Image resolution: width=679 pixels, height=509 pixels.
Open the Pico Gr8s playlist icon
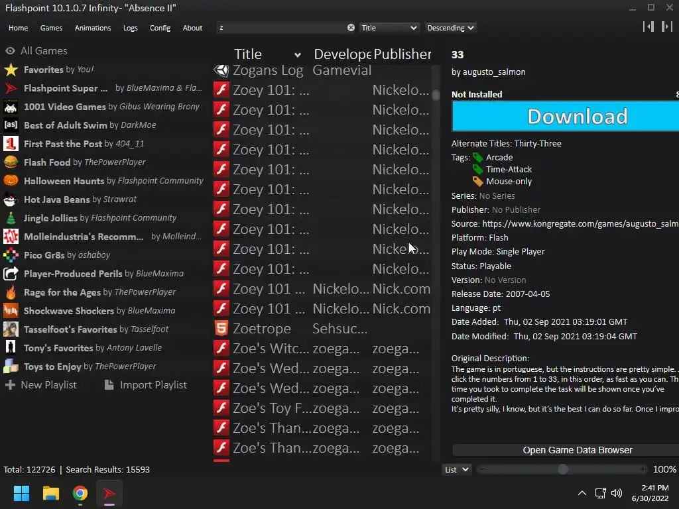pyautogui.click(x=11, y=255)
